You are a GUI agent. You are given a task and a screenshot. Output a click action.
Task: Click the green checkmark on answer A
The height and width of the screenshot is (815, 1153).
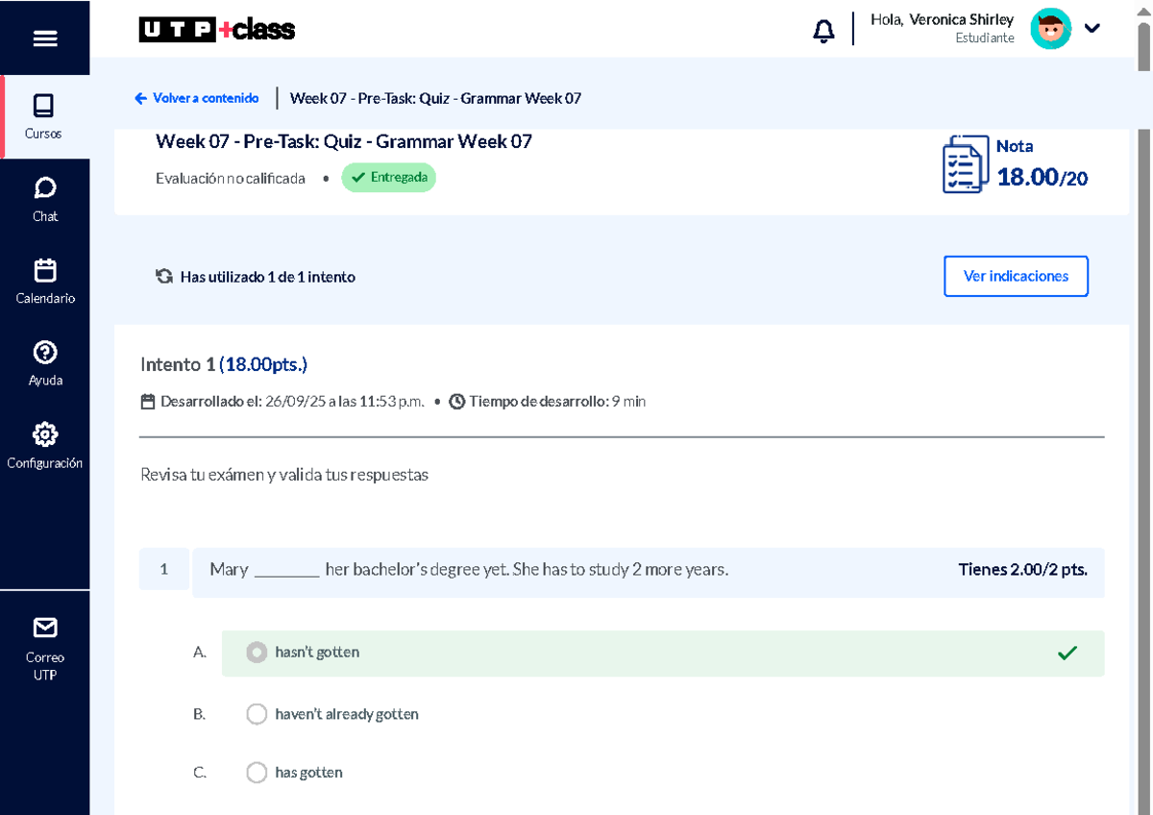coord(1067,654)
